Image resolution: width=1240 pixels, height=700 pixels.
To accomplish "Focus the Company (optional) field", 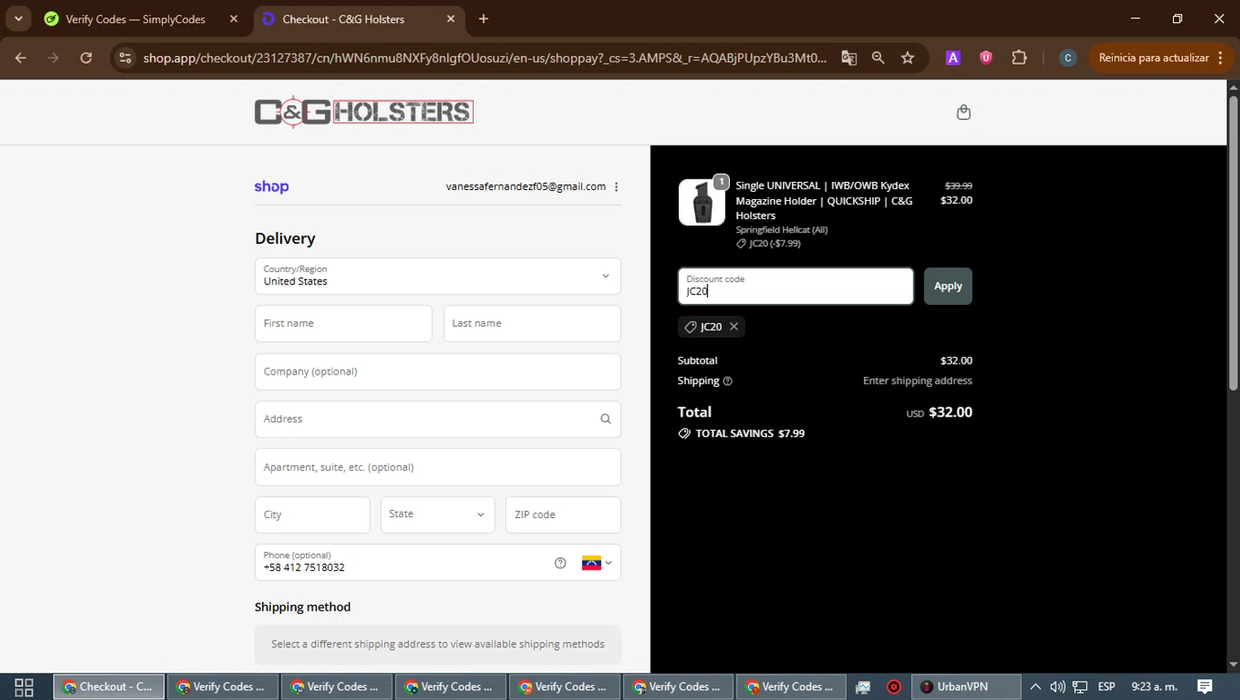I will [x=437, y=372].
